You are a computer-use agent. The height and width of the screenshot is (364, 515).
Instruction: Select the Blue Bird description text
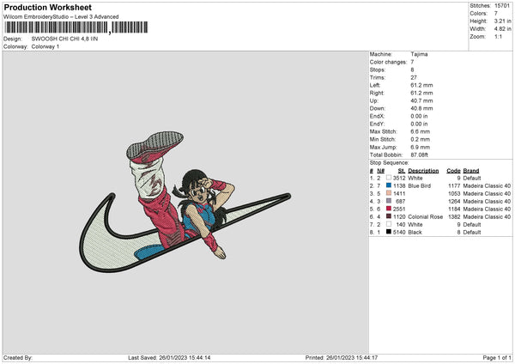[x=420, y=186]
